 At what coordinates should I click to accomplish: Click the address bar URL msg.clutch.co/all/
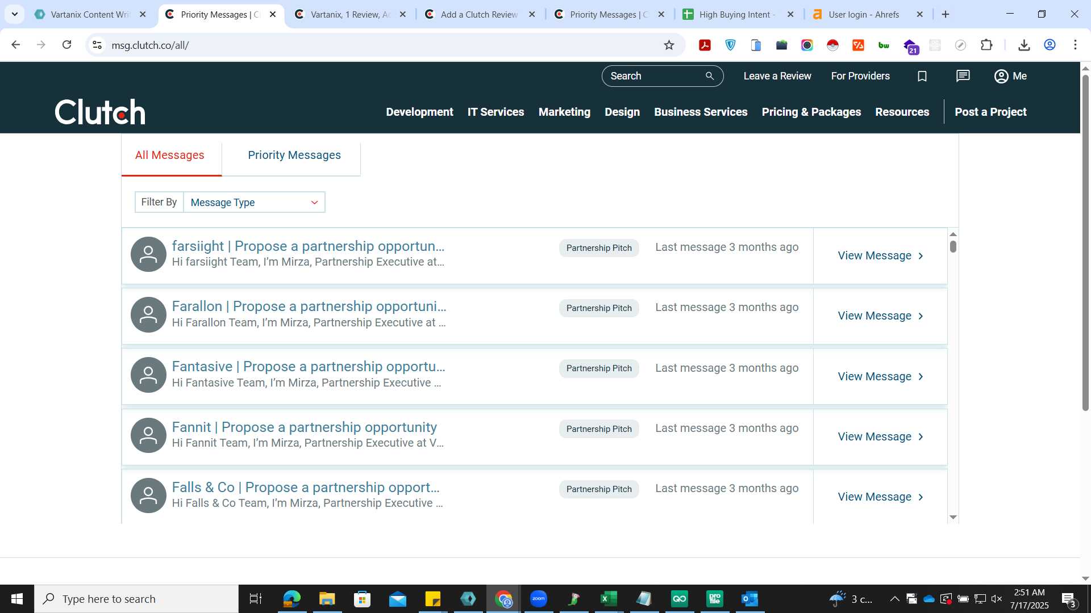(150, 45)
